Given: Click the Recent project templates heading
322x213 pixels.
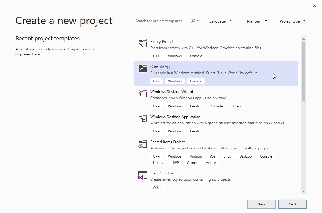Looking at the screenshot, I should [47, 39].
